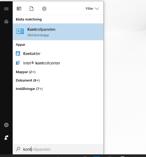Go to Home in search sidebar
This screenshot has height=157, width=146.
click(x=6, y=21)
